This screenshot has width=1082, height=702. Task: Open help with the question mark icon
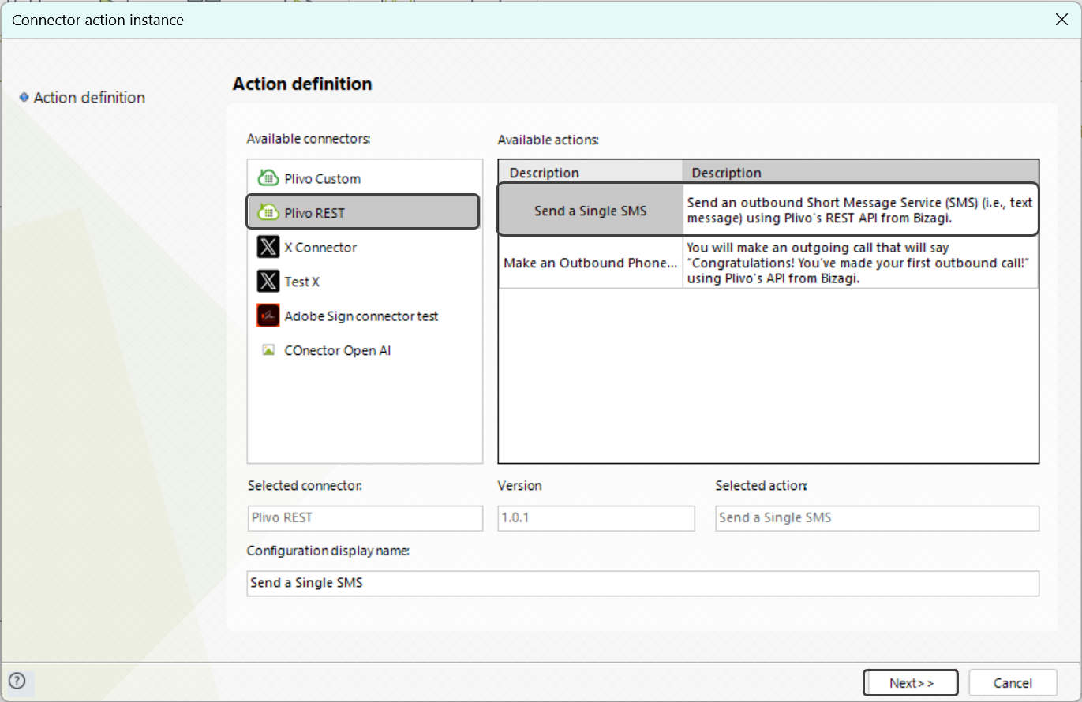[x=17, y=681]
